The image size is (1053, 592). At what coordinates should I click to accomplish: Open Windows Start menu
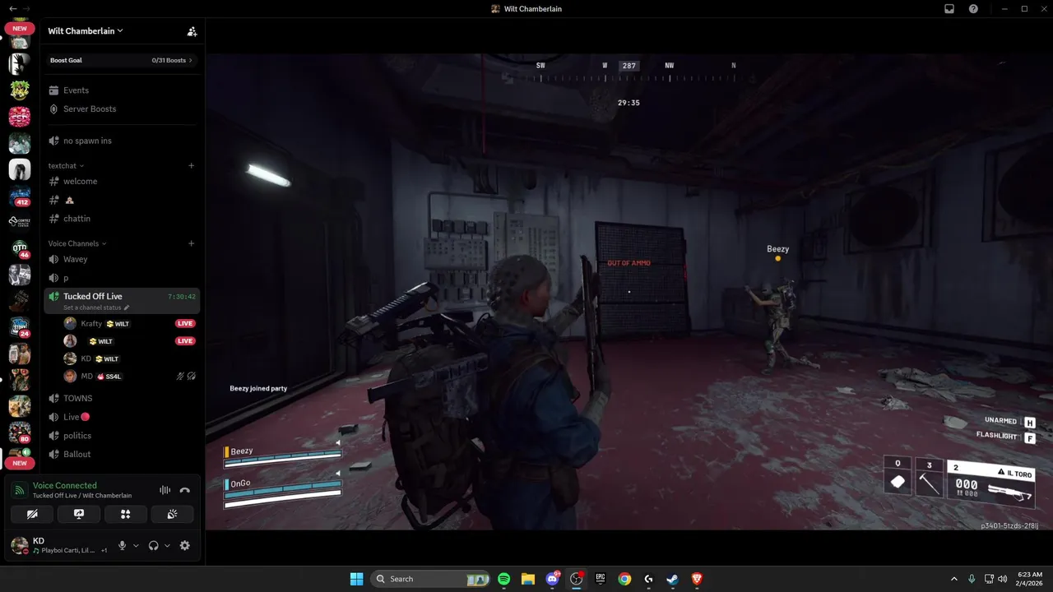356,579
